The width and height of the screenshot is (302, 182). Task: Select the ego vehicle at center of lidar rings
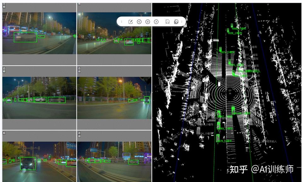[x=230, y=92]
